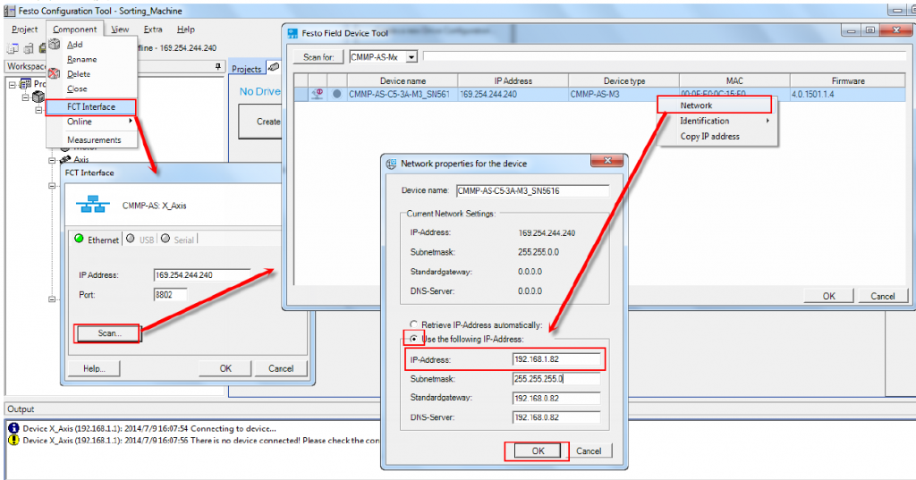Click the Scan... button
This screenshot has height=480, width=916.
(107, 333)
